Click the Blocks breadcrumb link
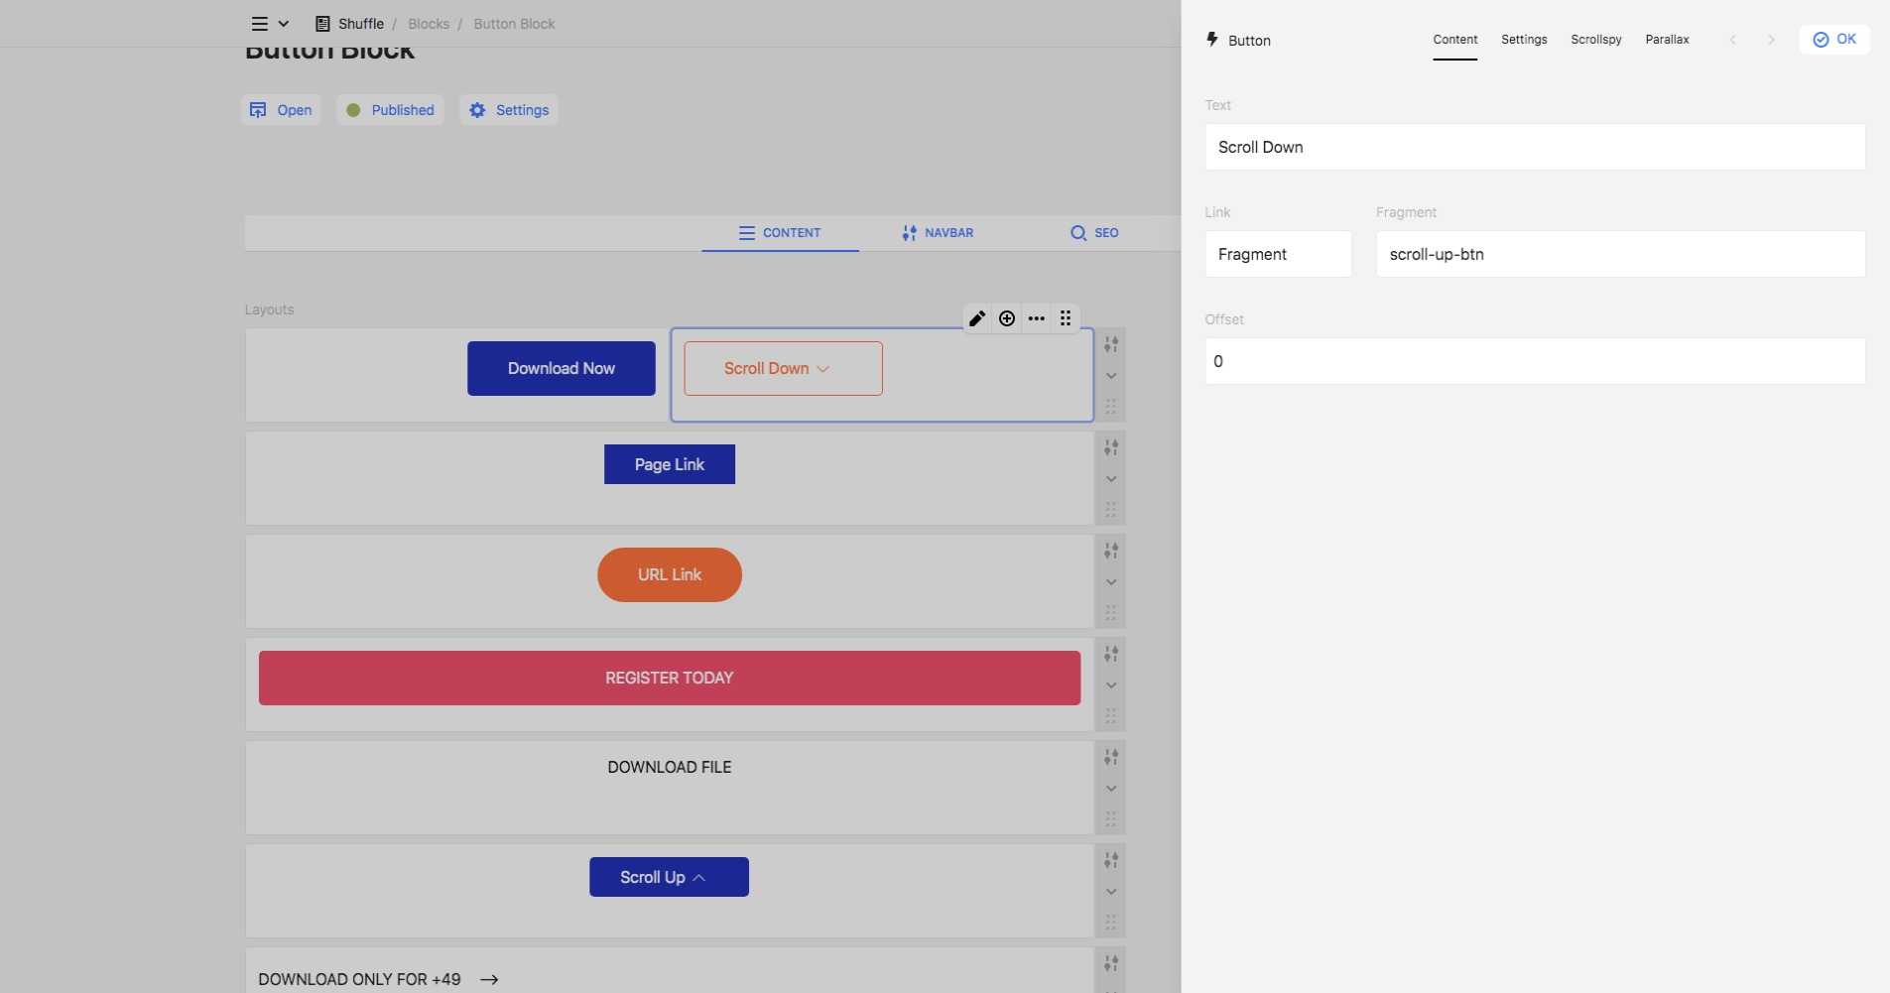1890x993 pixels. click(x=429, y=24)
